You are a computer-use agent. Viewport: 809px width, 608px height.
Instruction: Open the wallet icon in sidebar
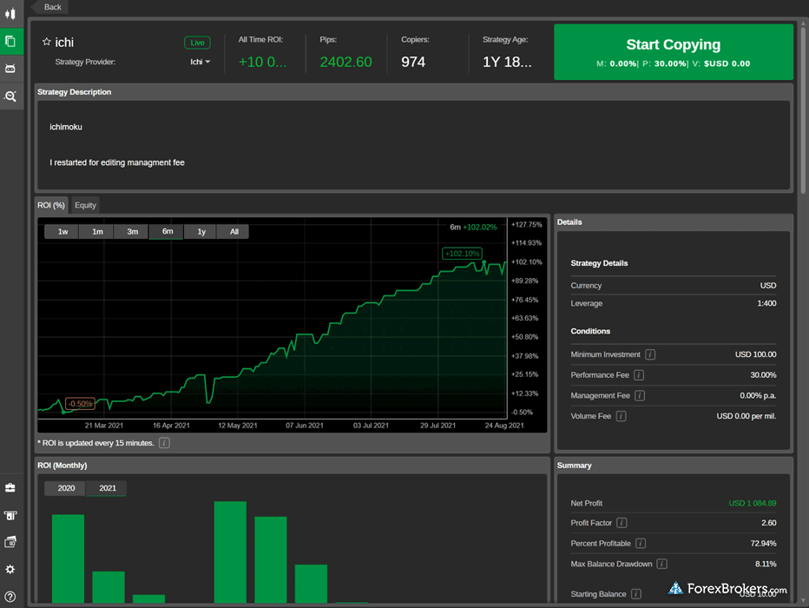click(x=10, y=542)
